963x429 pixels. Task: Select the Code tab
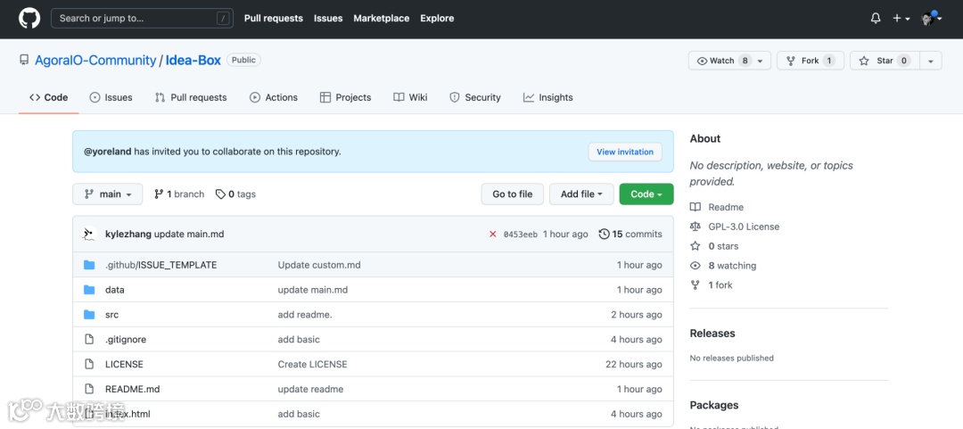pyautogui.click(x=48, y=97)
